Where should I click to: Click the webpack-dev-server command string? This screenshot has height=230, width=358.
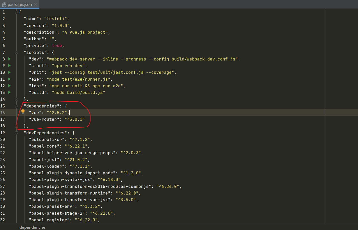[x=142, y=59]
